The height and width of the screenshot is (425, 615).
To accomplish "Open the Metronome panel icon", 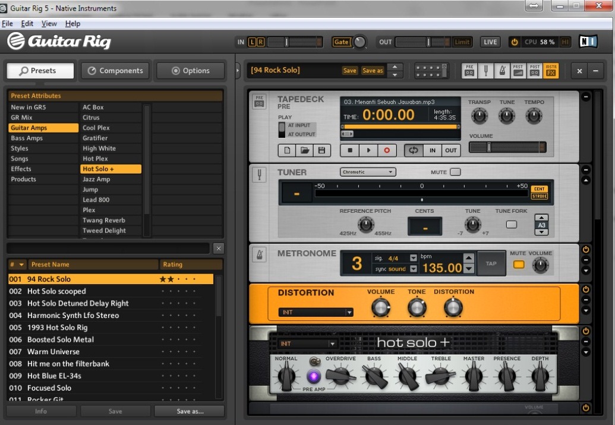I will [503, 70].
